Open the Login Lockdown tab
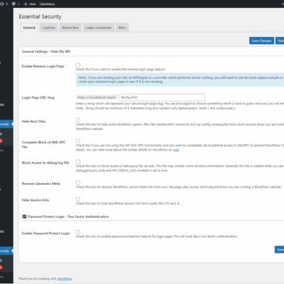Viewport: 284px width, 284px height. click(98, 28)
